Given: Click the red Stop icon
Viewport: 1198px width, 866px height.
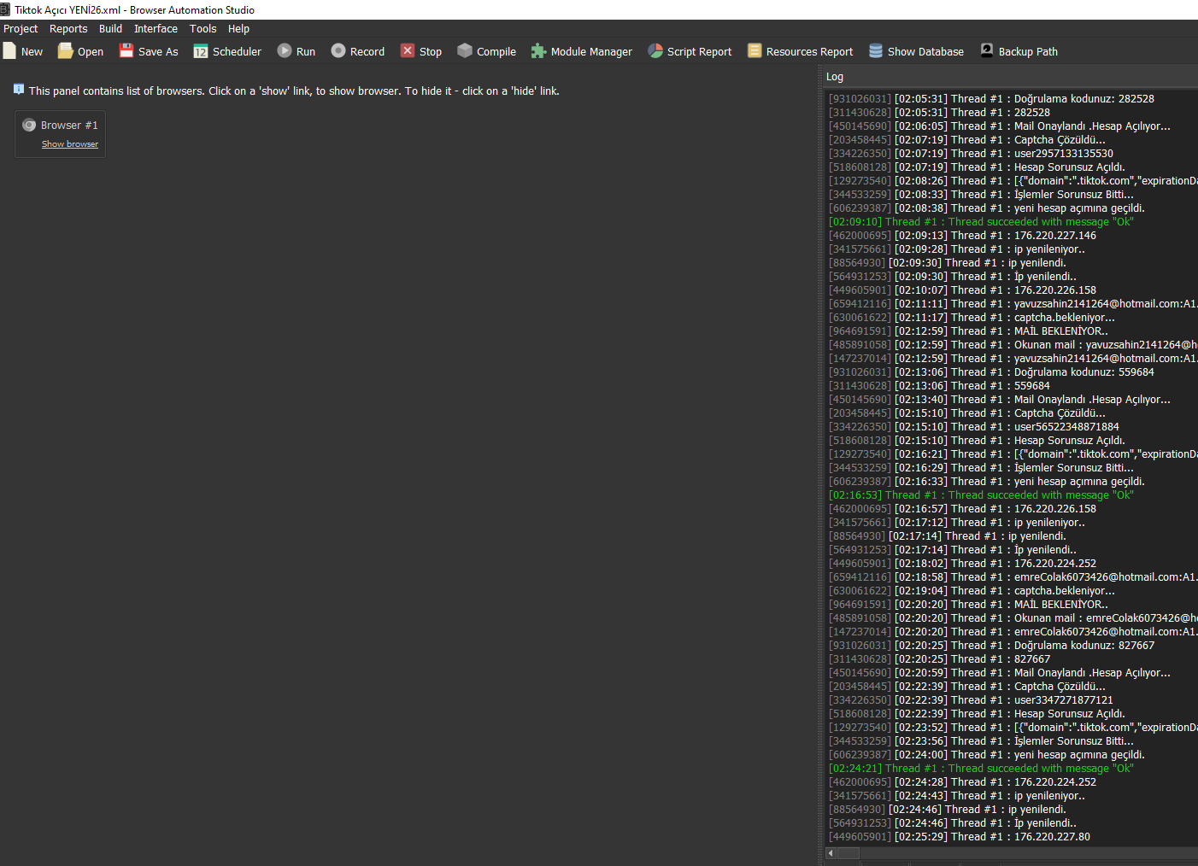Looking at the screenshot, I should tap(408, 51).
